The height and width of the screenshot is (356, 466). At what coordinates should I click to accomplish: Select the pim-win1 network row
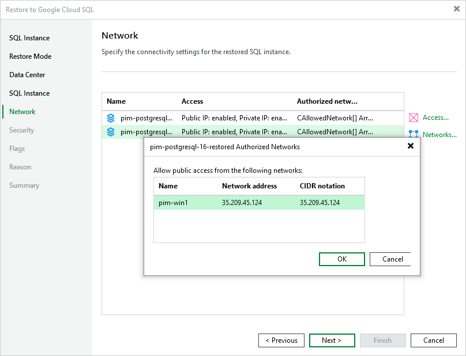point(259,203)
